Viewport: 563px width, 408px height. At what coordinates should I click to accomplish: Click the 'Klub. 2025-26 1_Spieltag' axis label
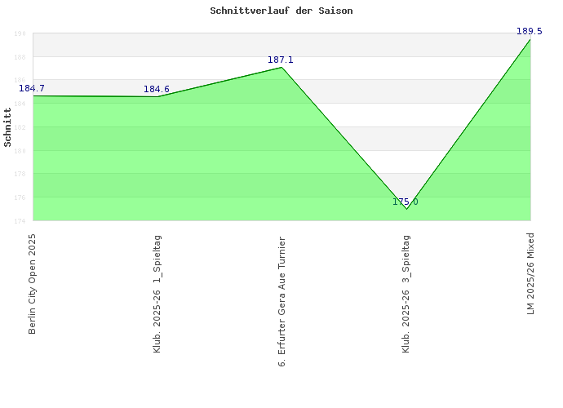157,294
